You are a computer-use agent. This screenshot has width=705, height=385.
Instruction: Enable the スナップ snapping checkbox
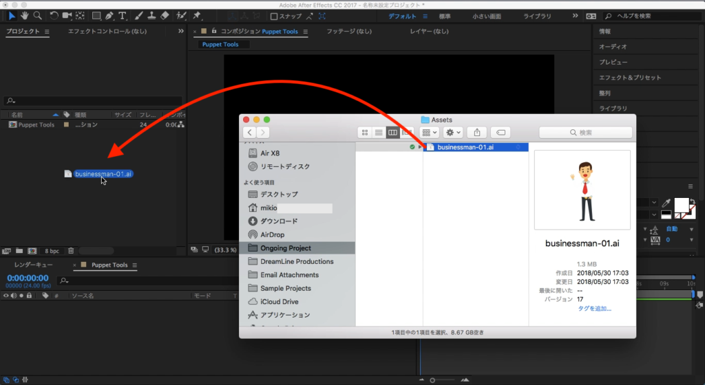click(x=275, y=16)
